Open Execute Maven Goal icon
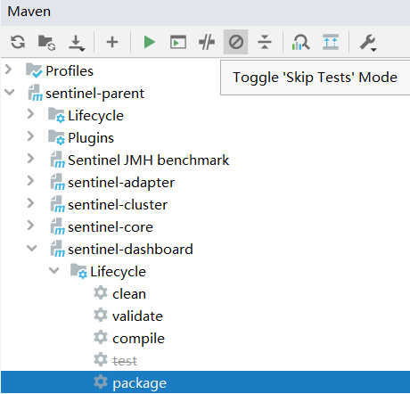410x394 pixels. coord(178,42)
